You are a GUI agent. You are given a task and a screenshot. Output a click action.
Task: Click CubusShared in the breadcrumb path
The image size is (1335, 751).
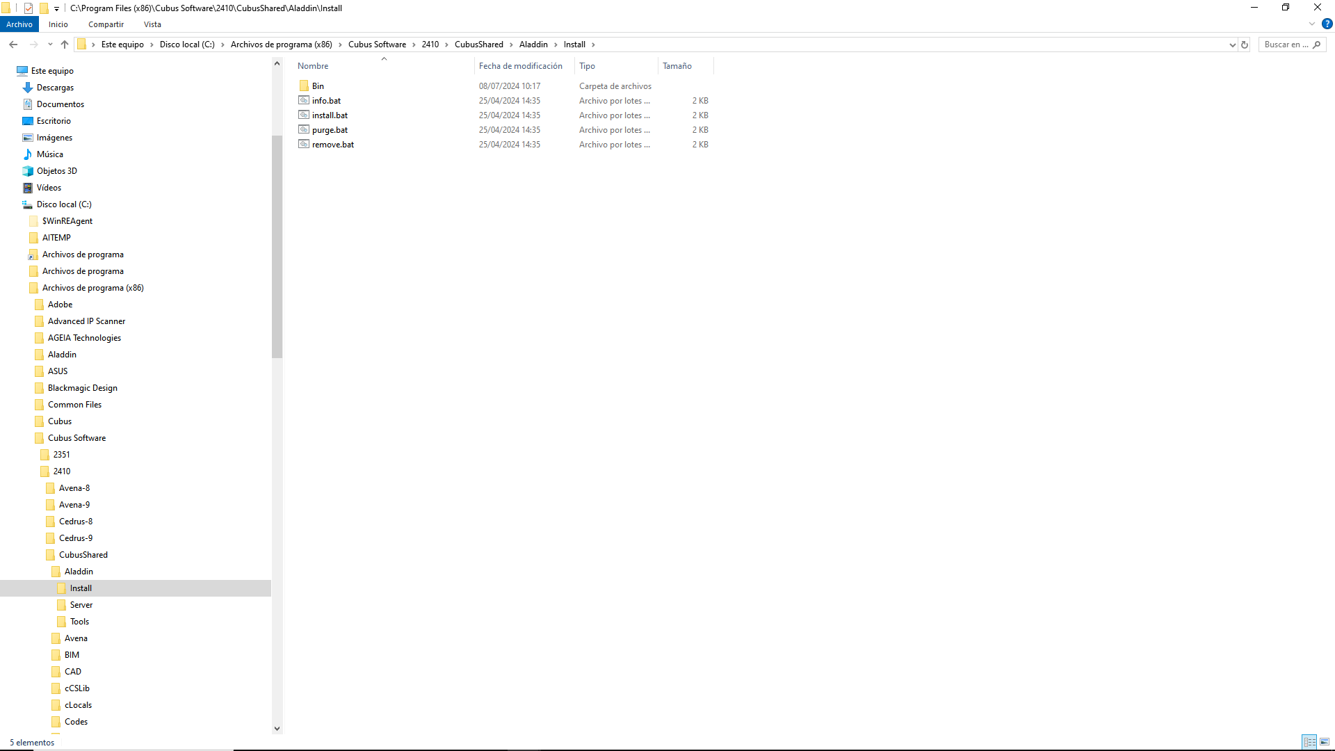point(478,45)
